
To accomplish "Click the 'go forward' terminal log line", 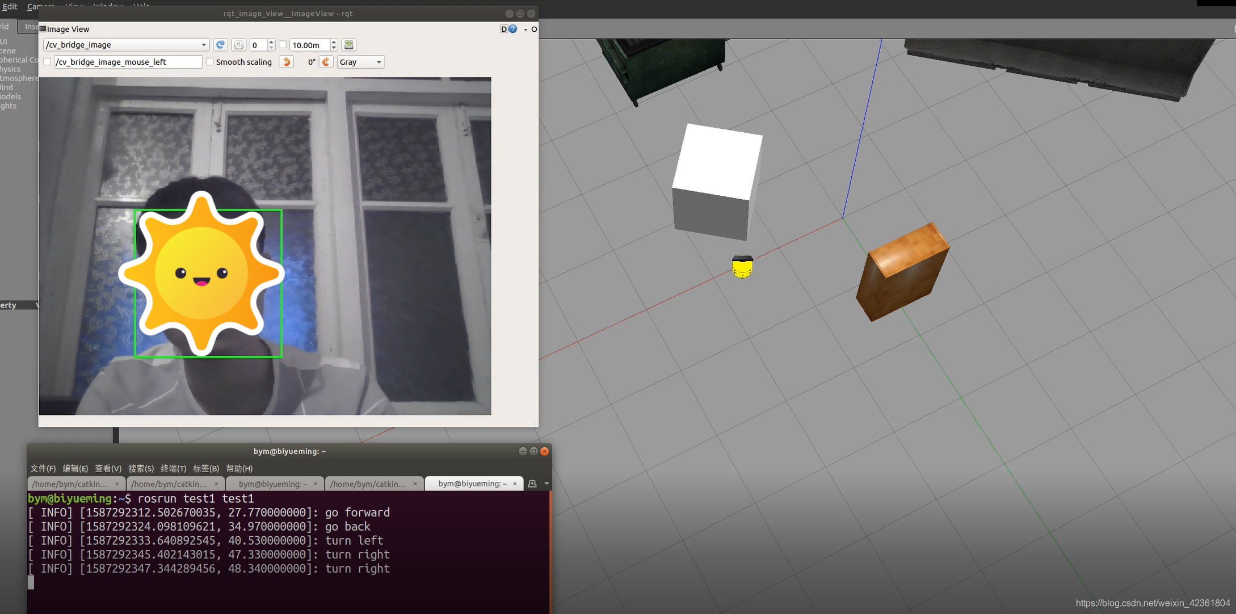I will pyautogui.click(x=209, y=512).
